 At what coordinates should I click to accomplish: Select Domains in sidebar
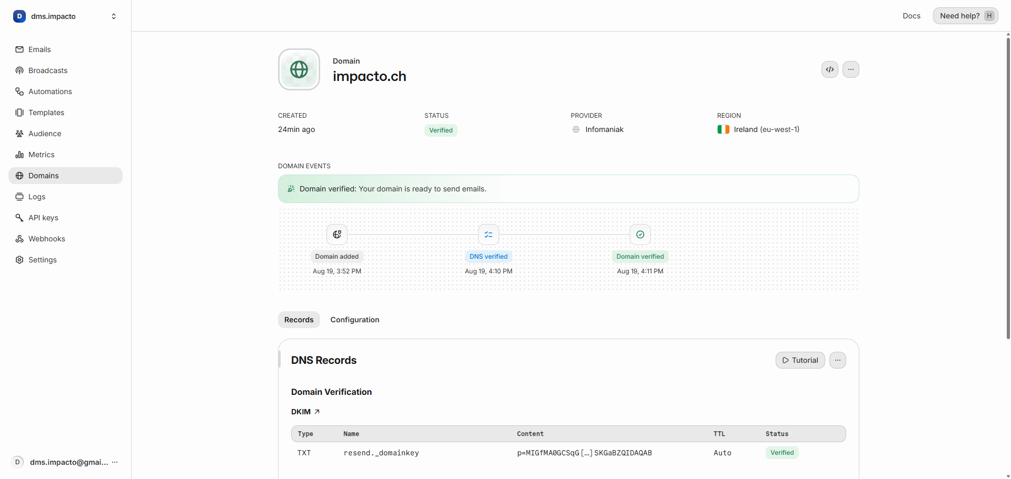pyautogui.click(x=65, y=176)
